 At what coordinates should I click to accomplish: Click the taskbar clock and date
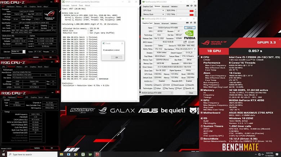(x=269, y=154)
